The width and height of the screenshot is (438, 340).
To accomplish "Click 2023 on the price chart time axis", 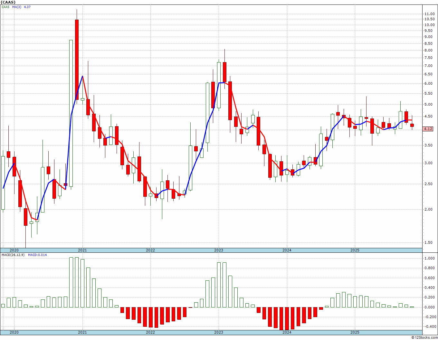I will pyautogui.click(x=219, y=250).
